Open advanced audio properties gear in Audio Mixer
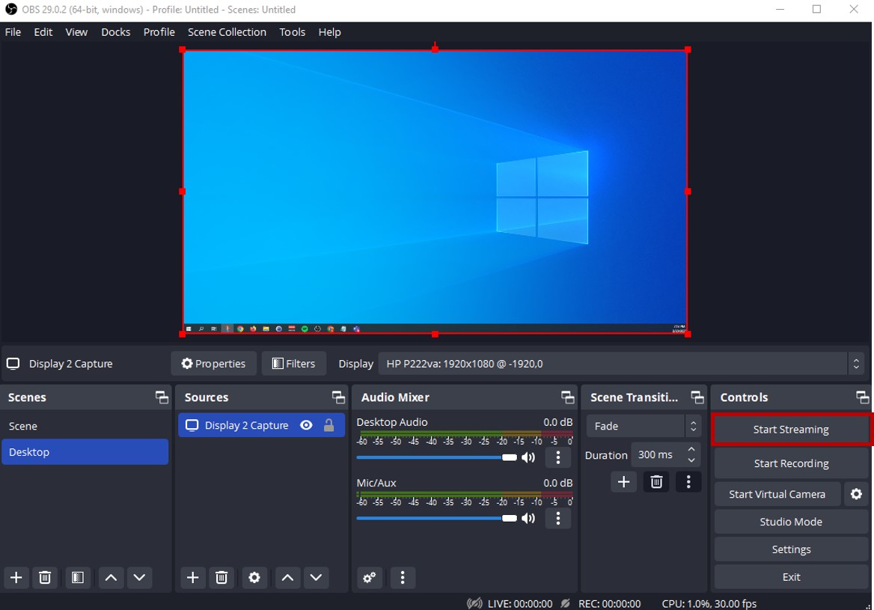Viewport: 874px width, 610px height. [369, 577]
